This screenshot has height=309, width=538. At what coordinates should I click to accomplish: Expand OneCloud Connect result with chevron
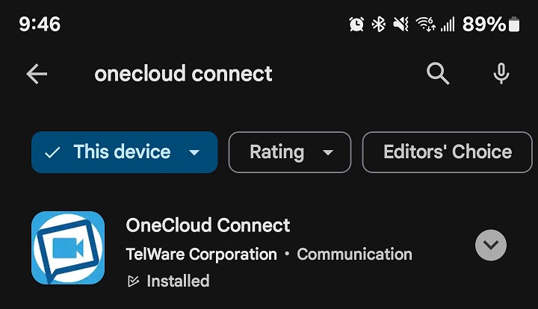tap(491, 246)
